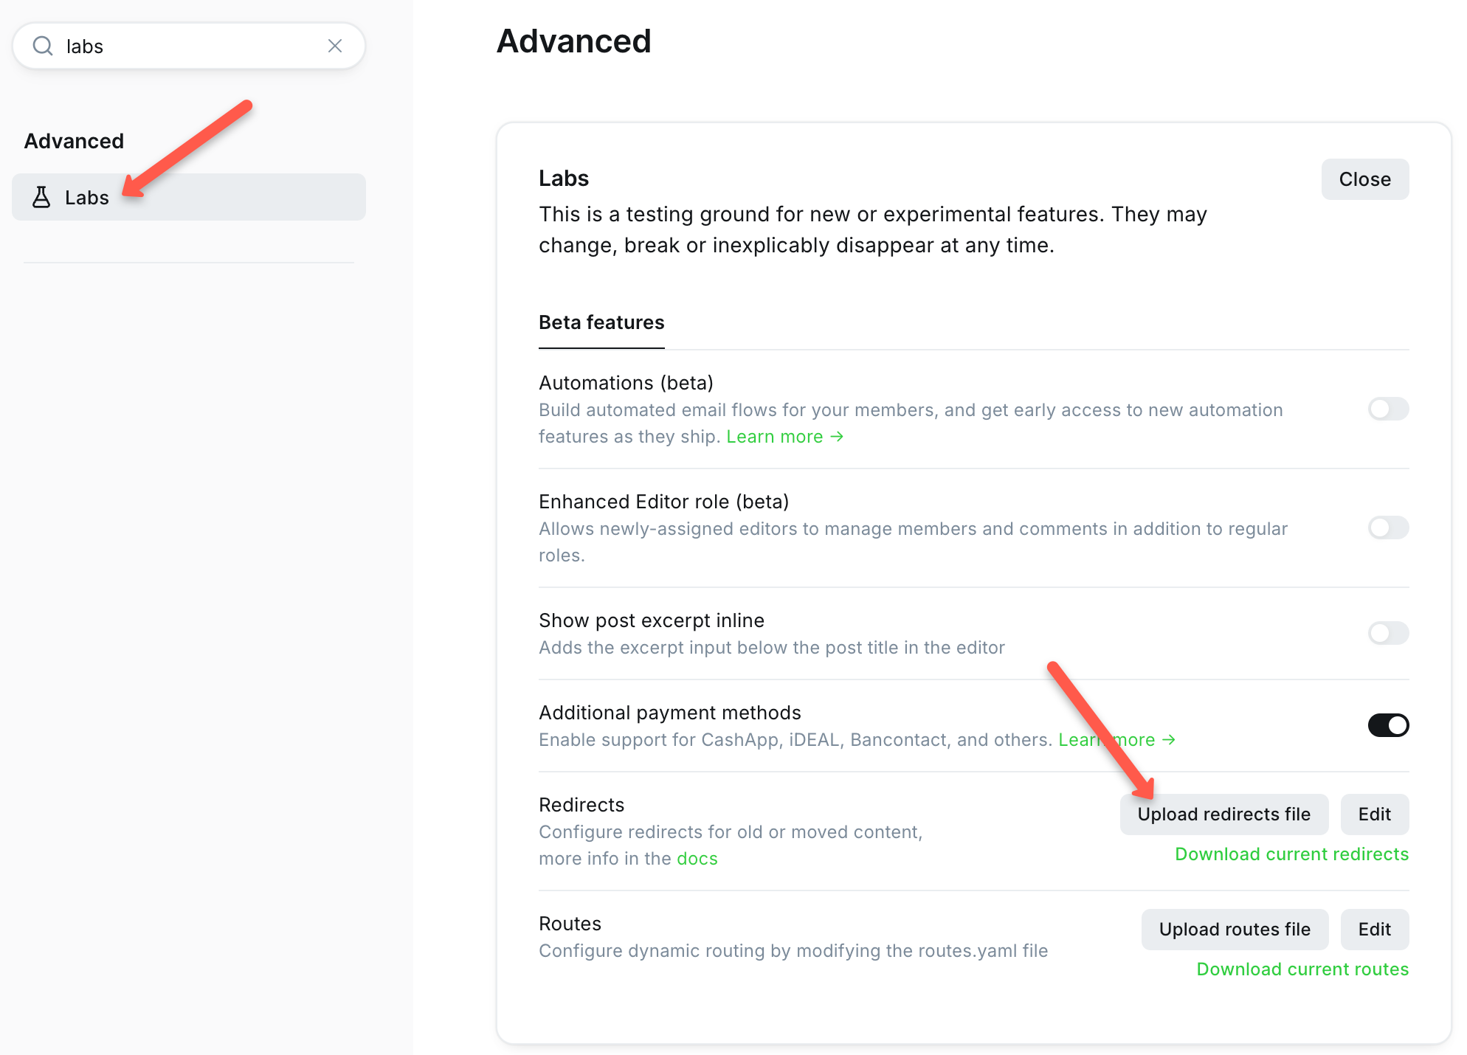
Task: Focus the settings search field
Action: [189, 46]
